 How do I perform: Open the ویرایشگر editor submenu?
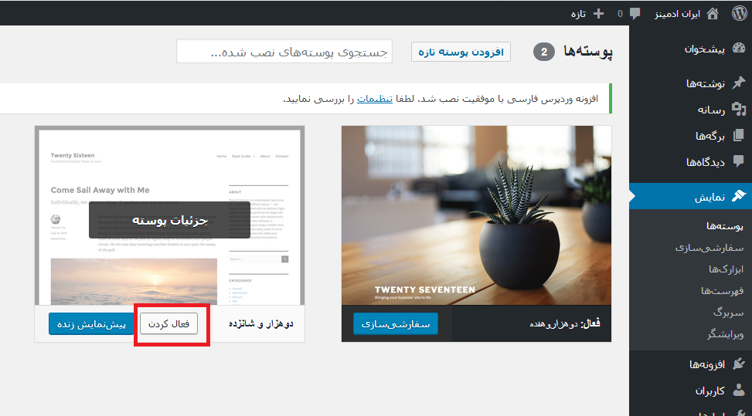click(x=725, y=334)
